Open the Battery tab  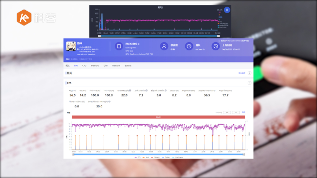[x=128, y=66]
